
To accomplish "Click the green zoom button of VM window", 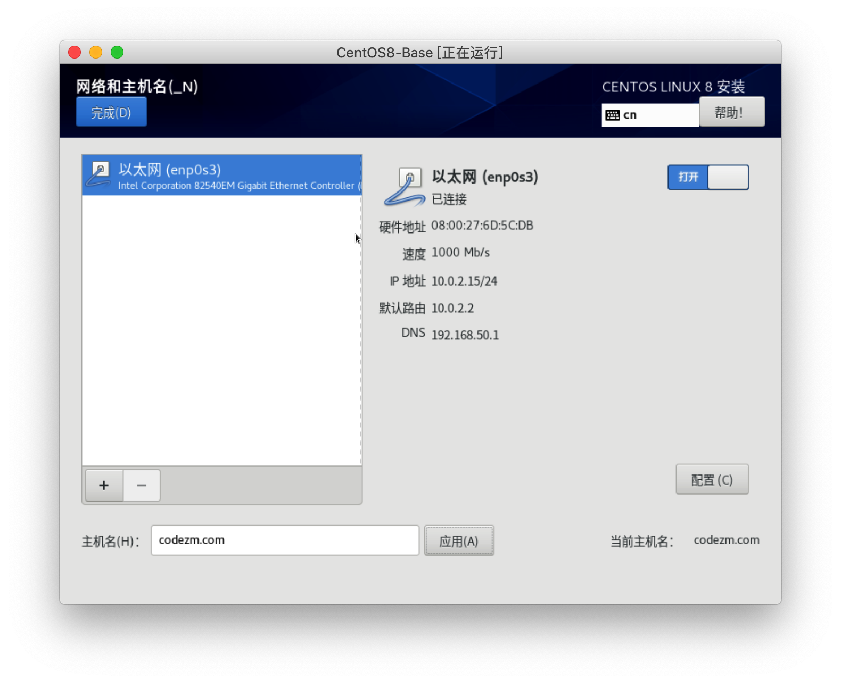I will tap(117, 52).
